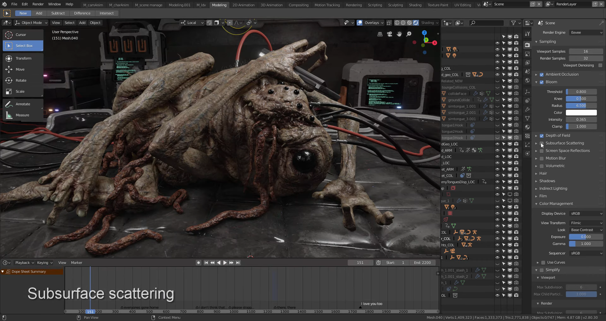This screenshot has width=606, height=321.
Task: Enable auto keying record button
Action: pos(199,263)
